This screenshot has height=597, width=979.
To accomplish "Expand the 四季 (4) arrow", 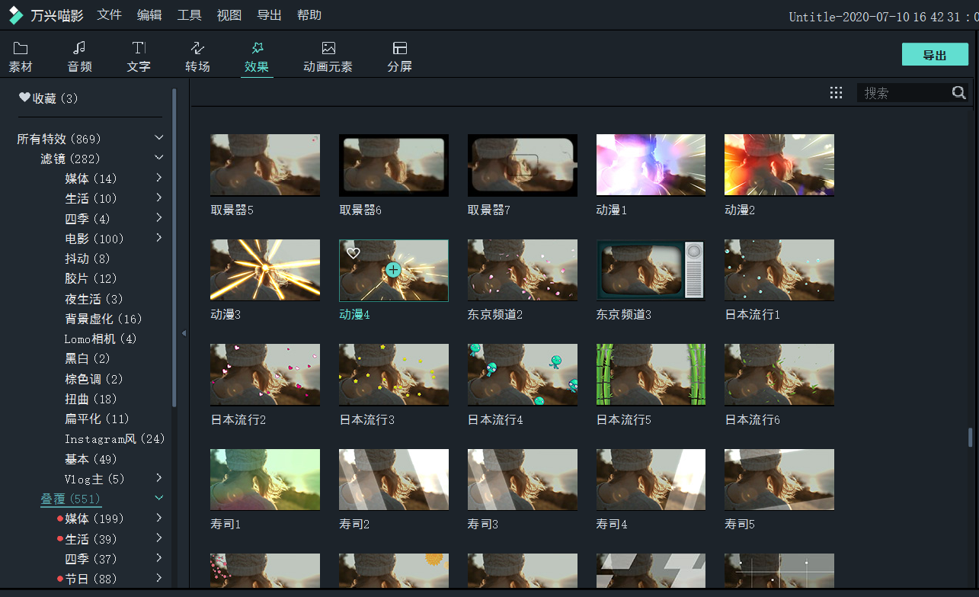I will pyautogui.click(x=159, y=217).
